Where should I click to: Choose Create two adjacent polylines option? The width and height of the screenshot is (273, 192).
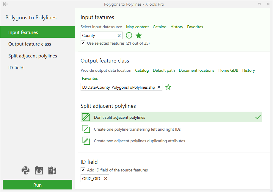click(139, 141)
